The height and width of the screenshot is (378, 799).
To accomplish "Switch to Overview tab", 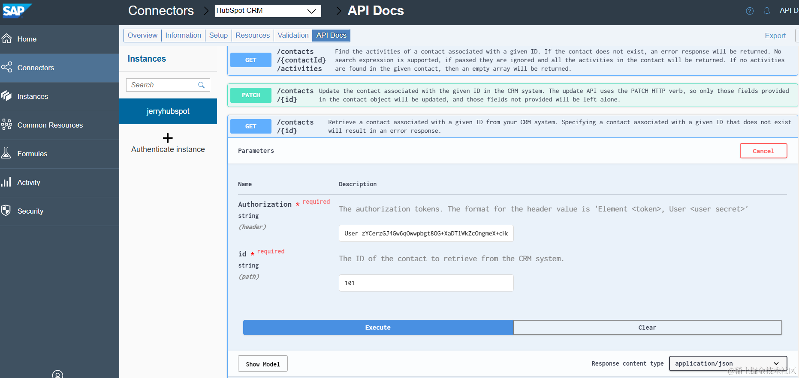I will point(142,35).
